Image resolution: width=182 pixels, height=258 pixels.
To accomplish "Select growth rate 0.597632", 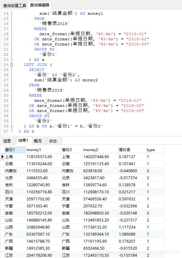I will (x=132, y=199).
